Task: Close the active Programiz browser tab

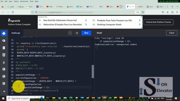Action: click(133, 7)
